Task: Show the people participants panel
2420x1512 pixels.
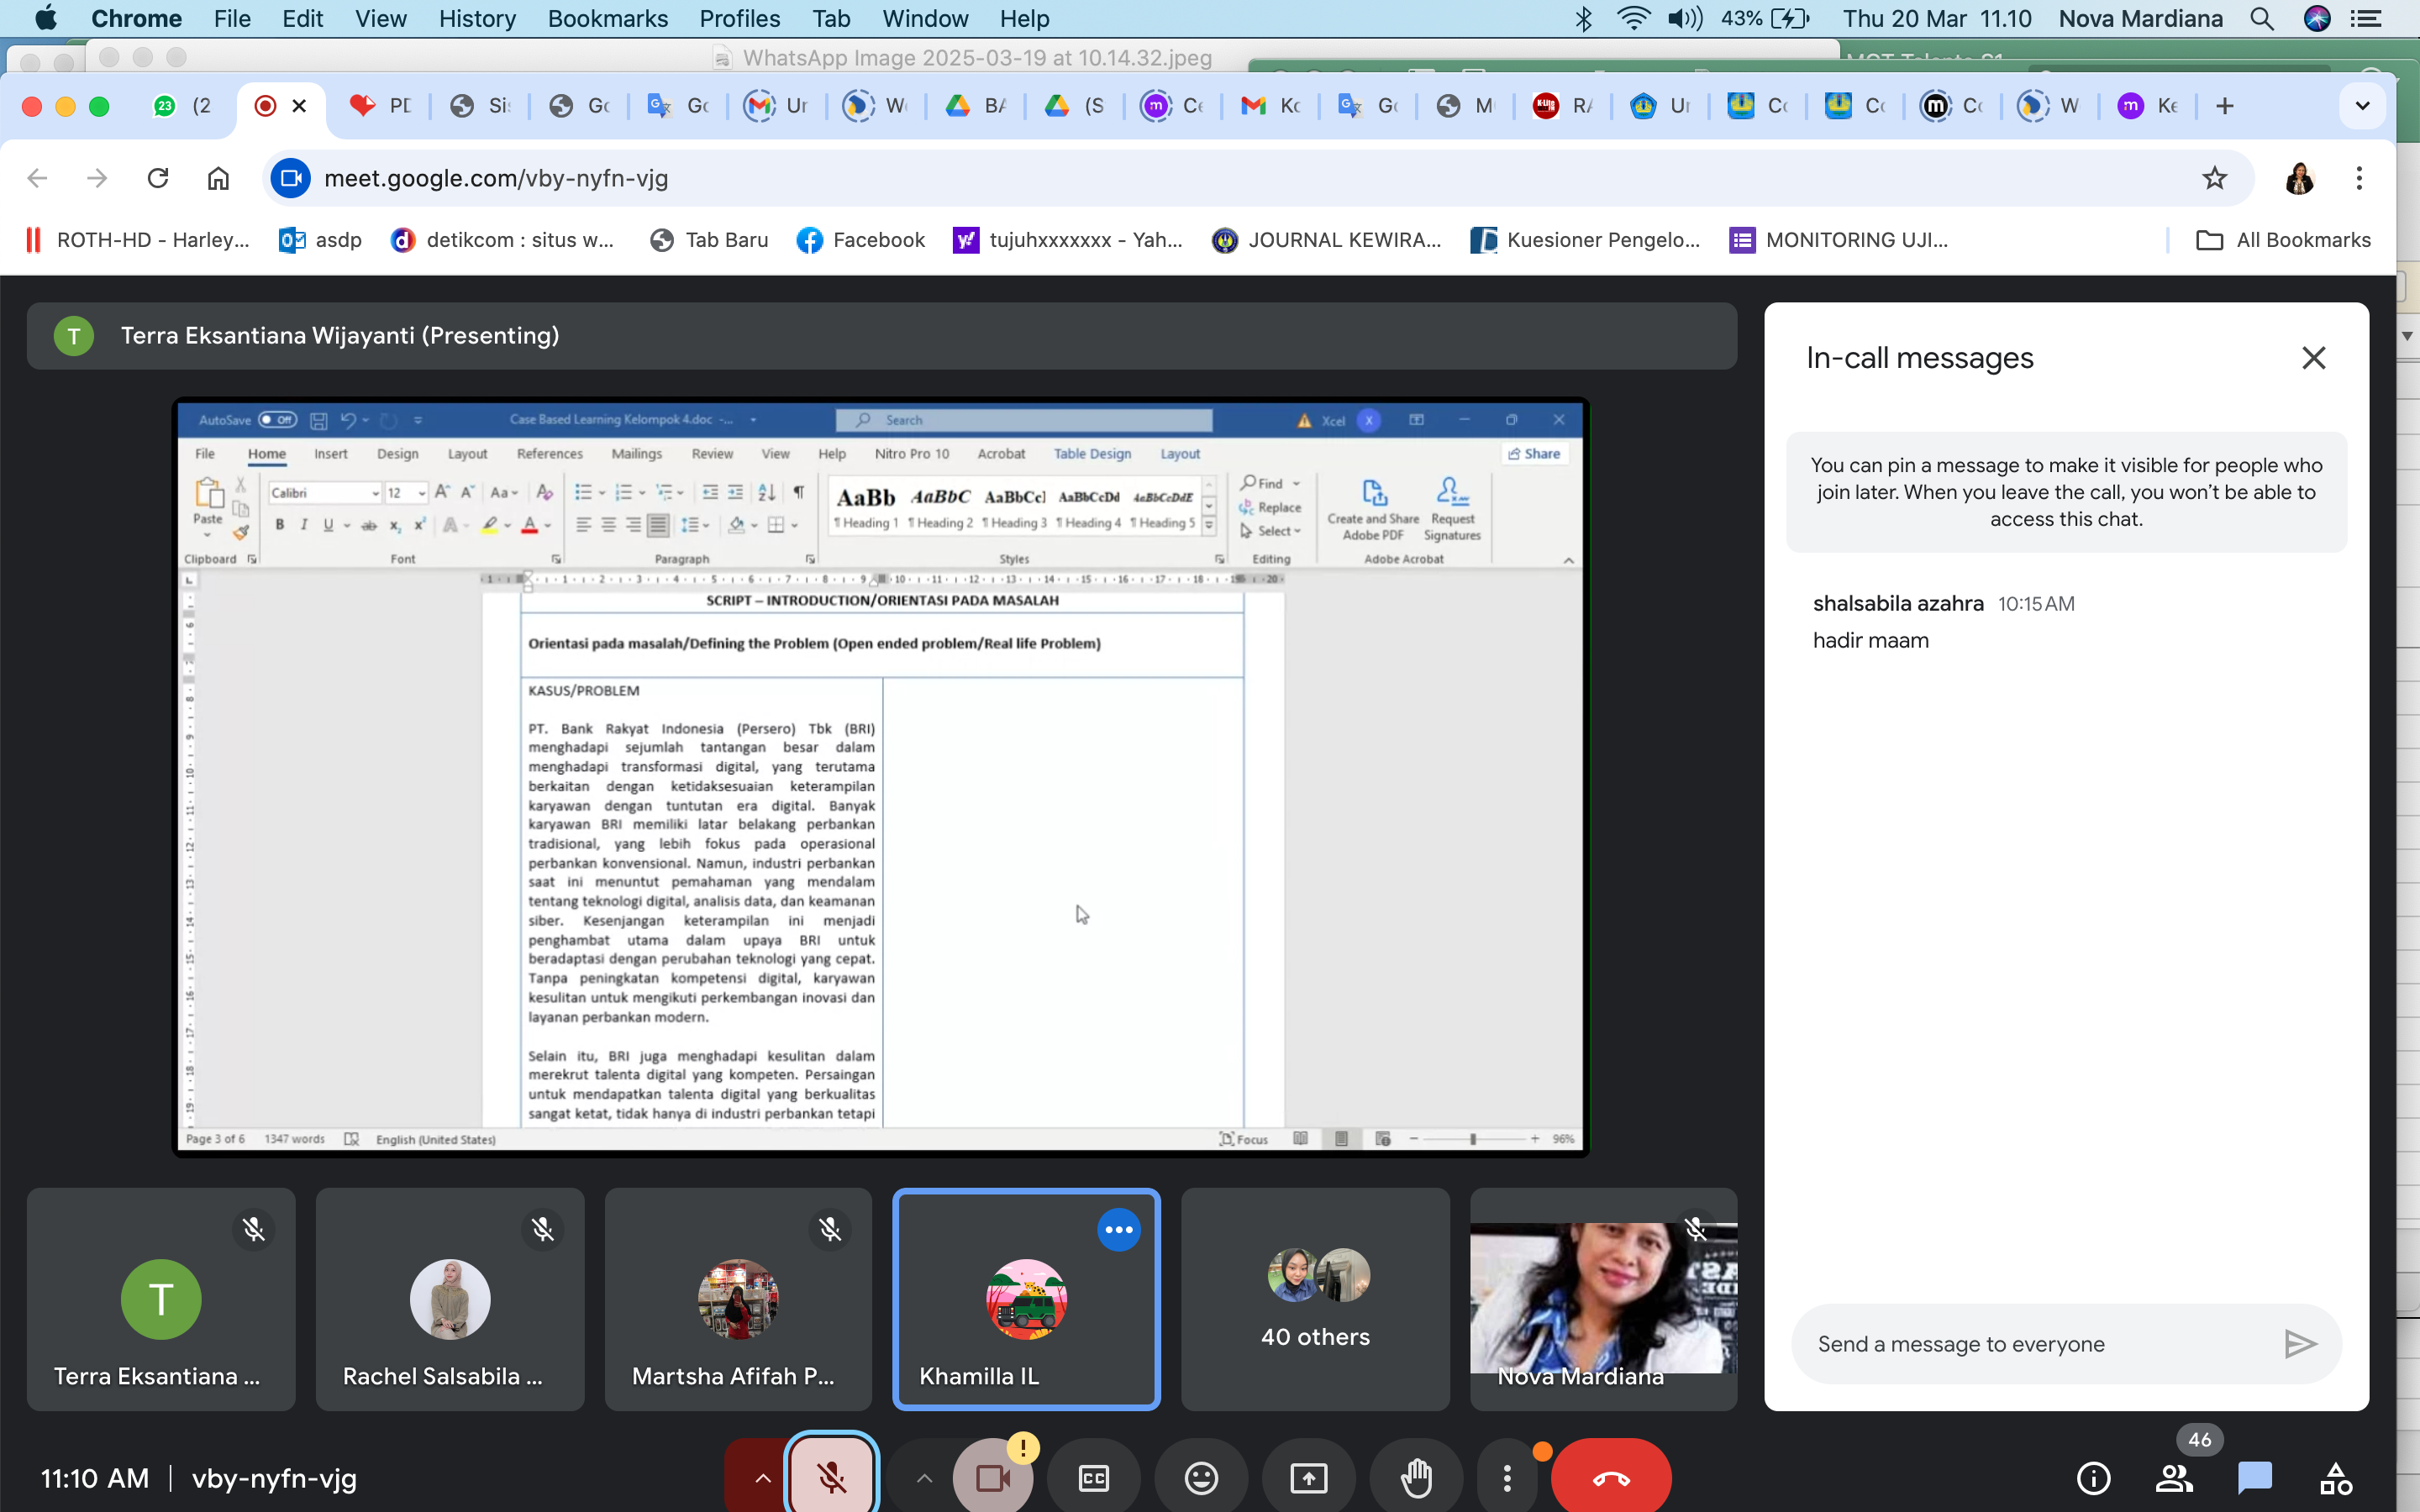Action: point(2174,1478)
